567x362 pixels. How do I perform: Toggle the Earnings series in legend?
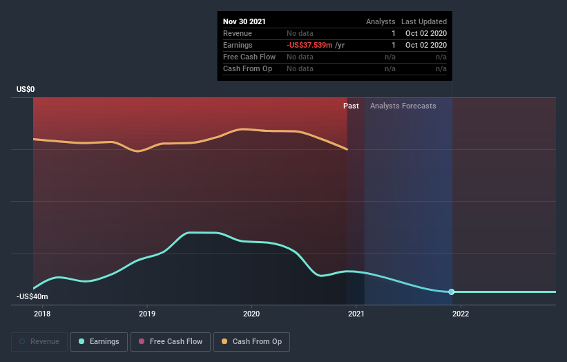click(x=99, y=342)
